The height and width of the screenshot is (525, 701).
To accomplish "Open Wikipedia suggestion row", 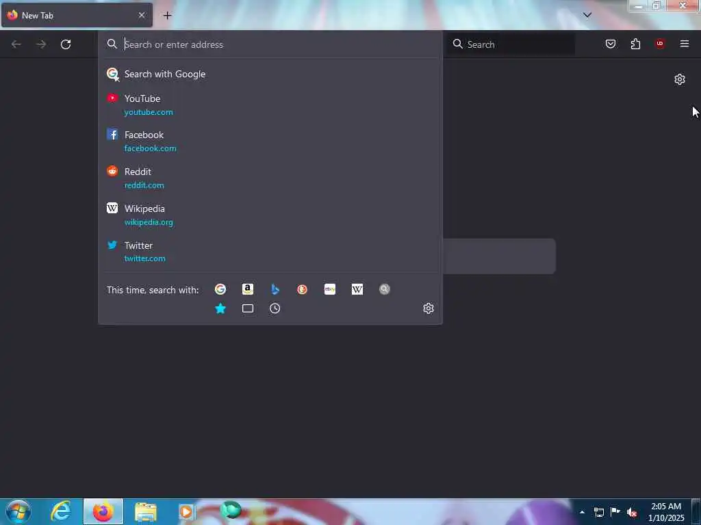I will pyautogui.click(x=270, y=215).
